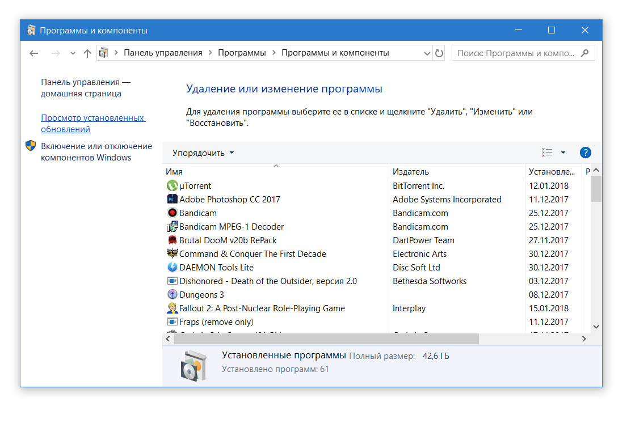This screenshot has height=423, width=631.
Task: Click the Command & Conquer program icon
Action: click(173, 253)
